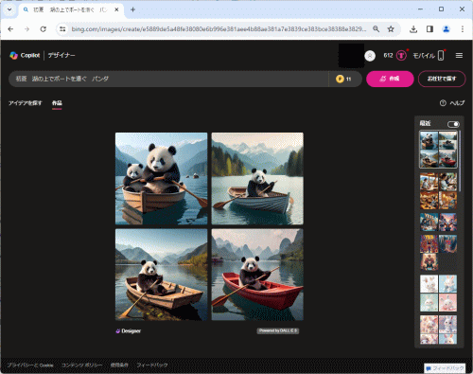Click the browser forward arrow

[x=26, y=29]
